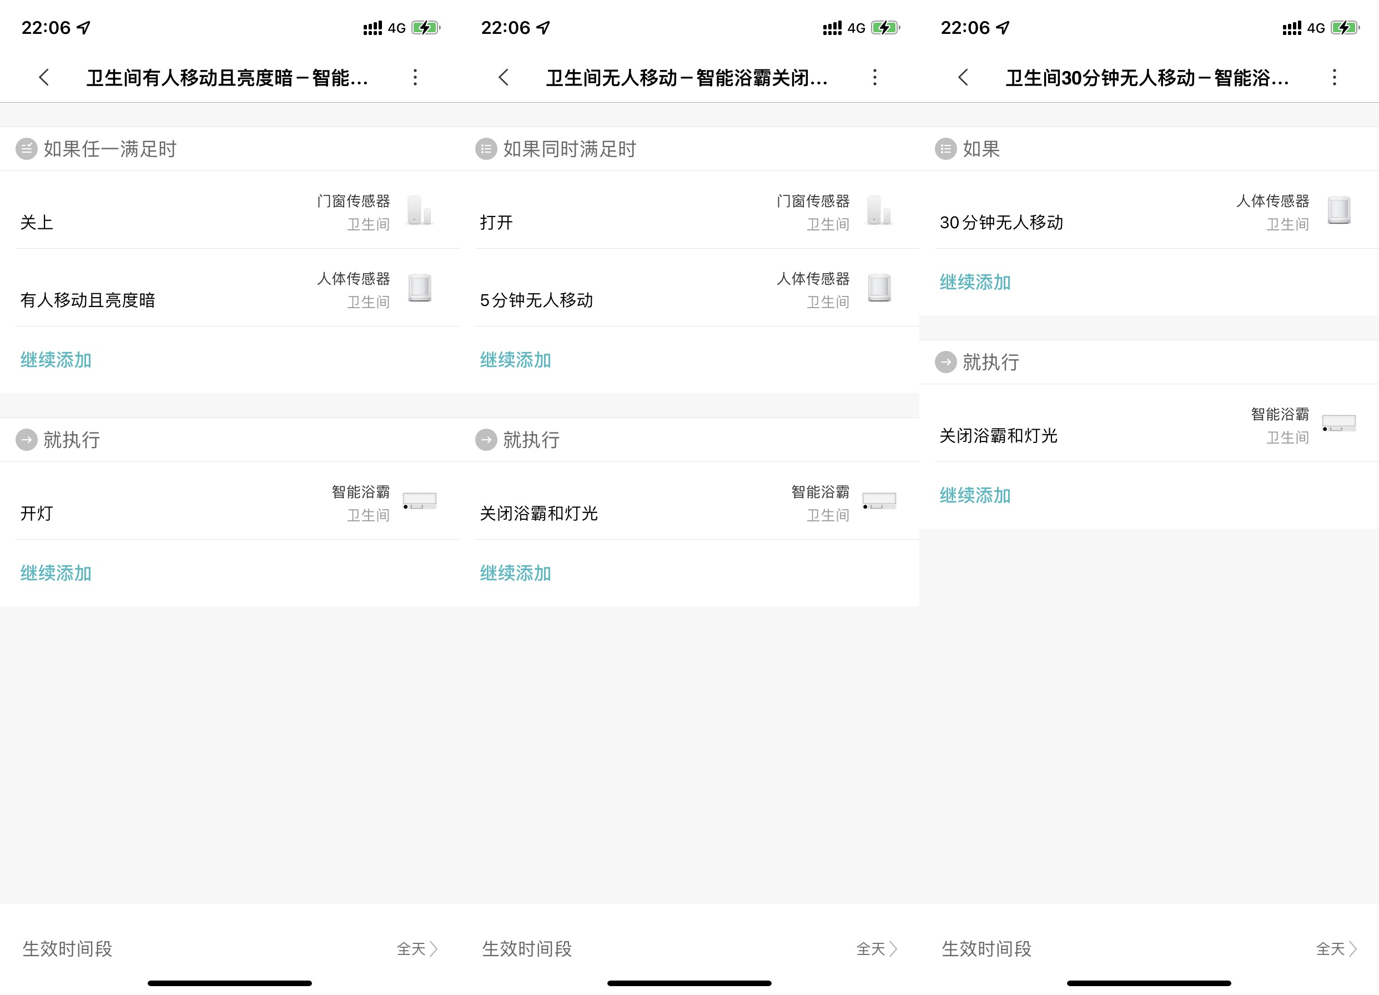Tap the bath heater icon in third scene's action
The height and width of the screenshot is (995, 1379).
pos(1338,424)
